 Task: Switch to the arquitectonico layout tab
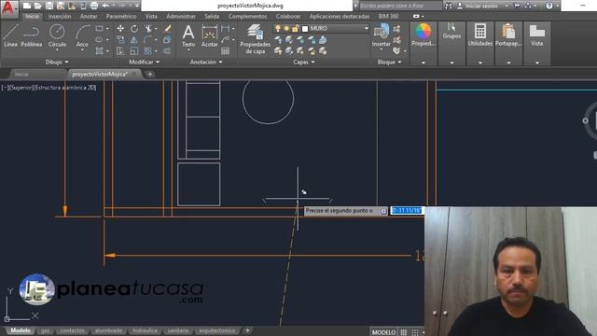[216, 330]
